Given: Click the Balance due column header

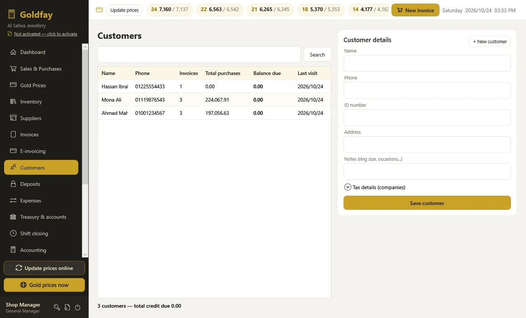Looking at the screenshot, I should [267, 73].
